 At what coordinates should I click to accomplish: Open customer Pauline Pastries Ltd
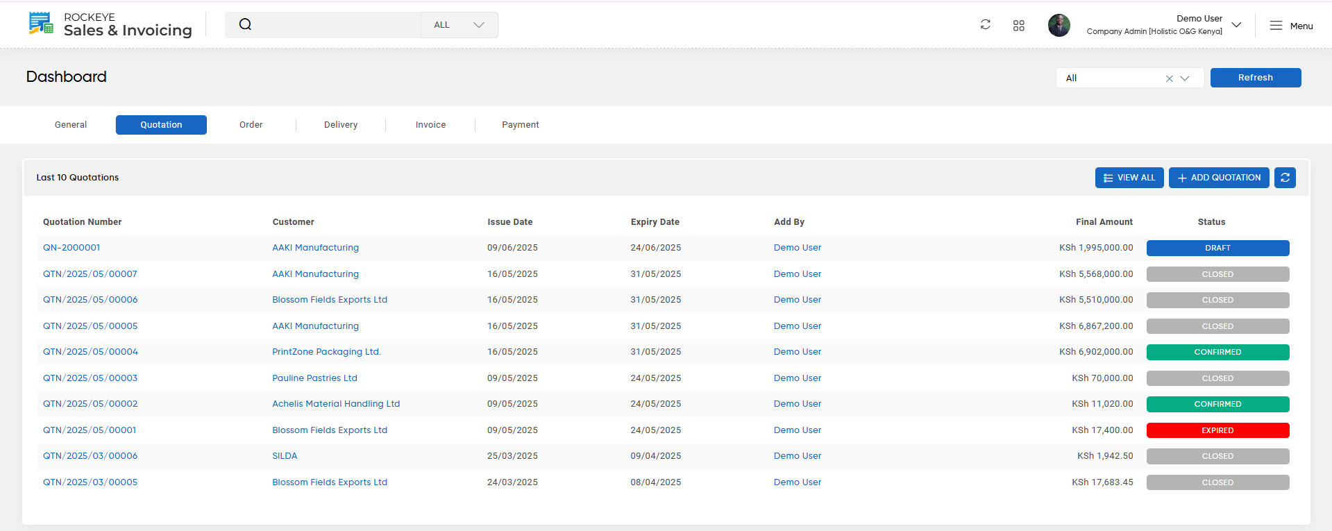pos(314,378)
